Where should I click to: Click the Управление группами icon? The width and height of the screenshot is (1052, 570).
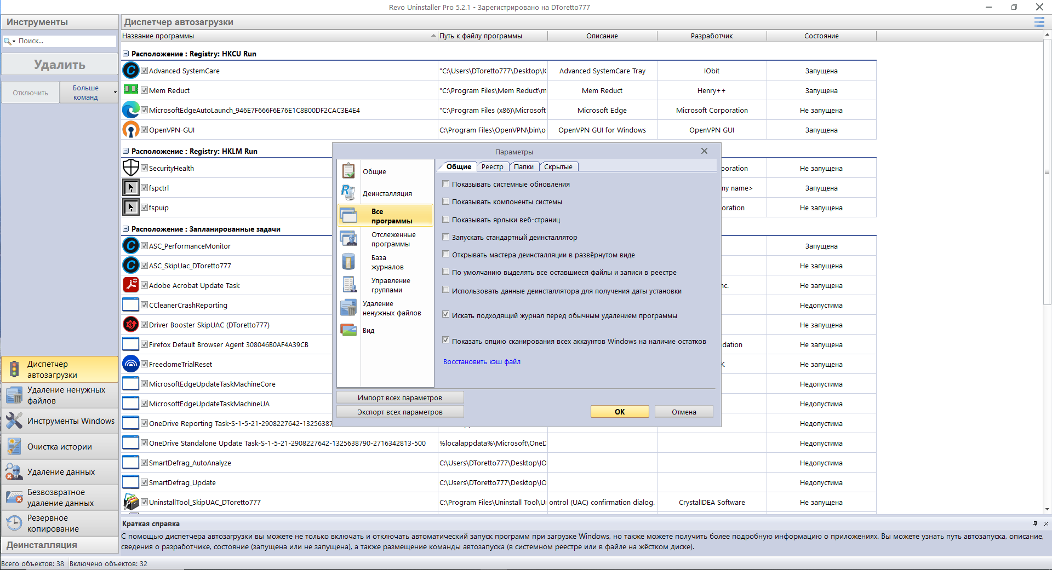(x=348, y=285)
